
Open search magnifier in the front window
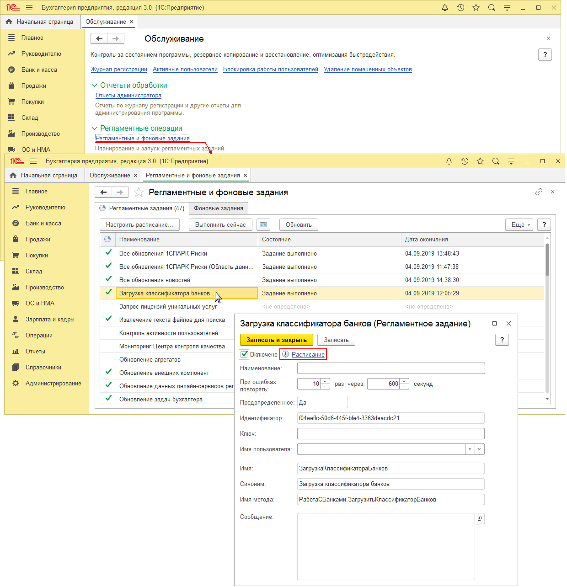pos(496,161)
